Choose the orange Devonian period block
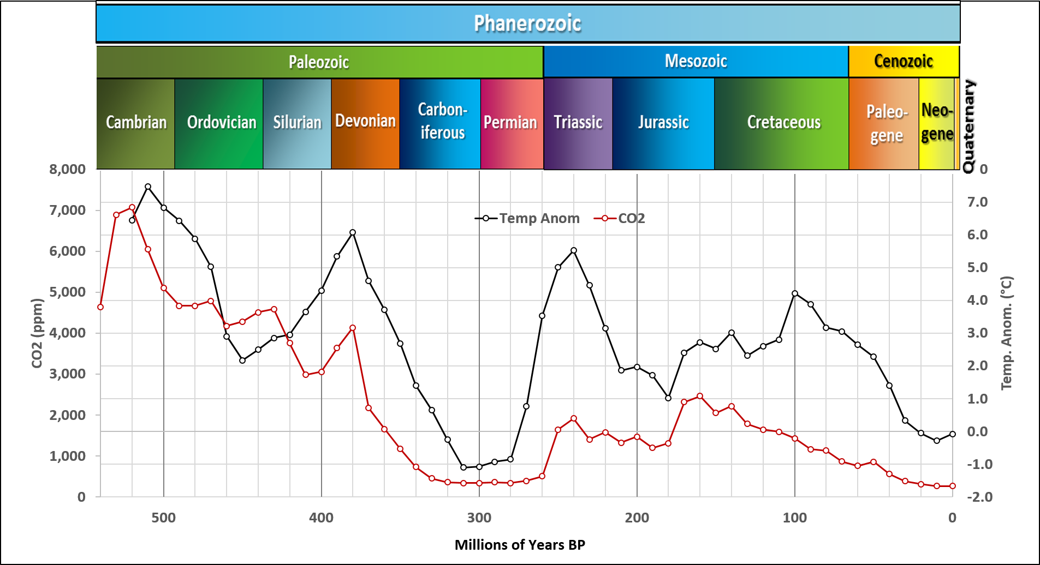This screenshot has width=1040, height=565. tap(365, 123)
